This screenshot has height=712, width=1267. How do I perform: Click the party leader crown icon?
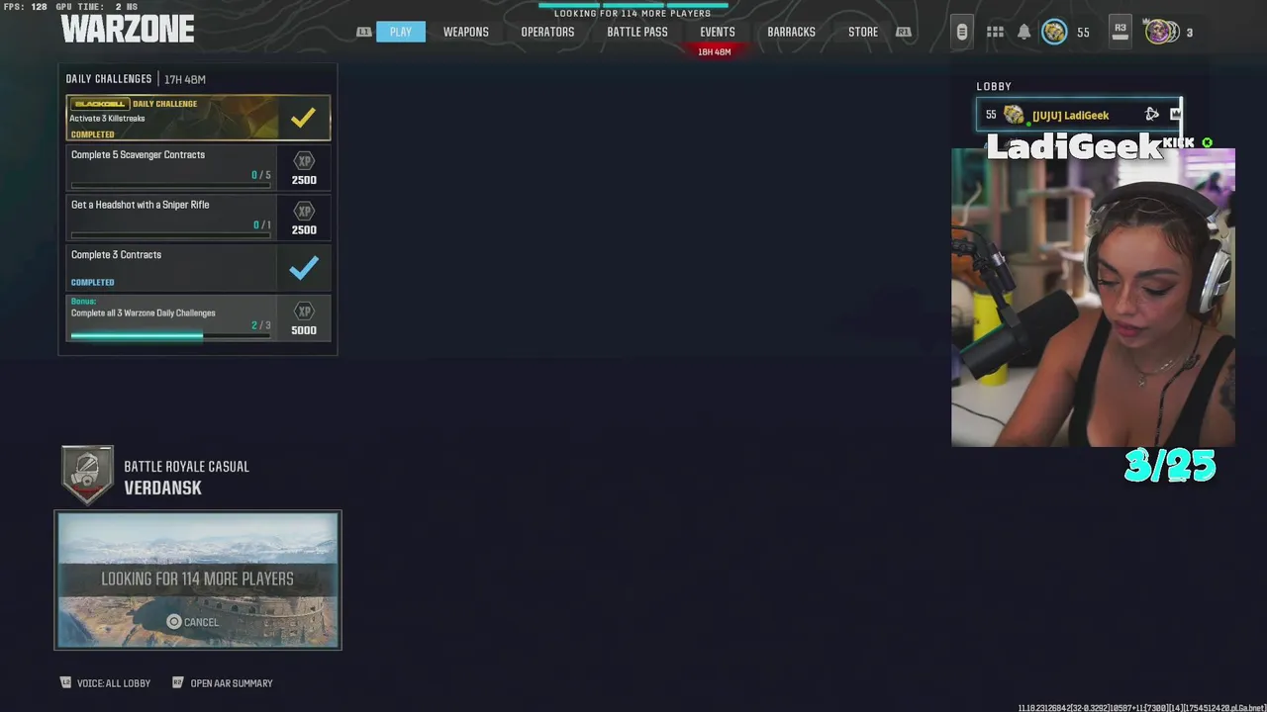coord(1175,115)
